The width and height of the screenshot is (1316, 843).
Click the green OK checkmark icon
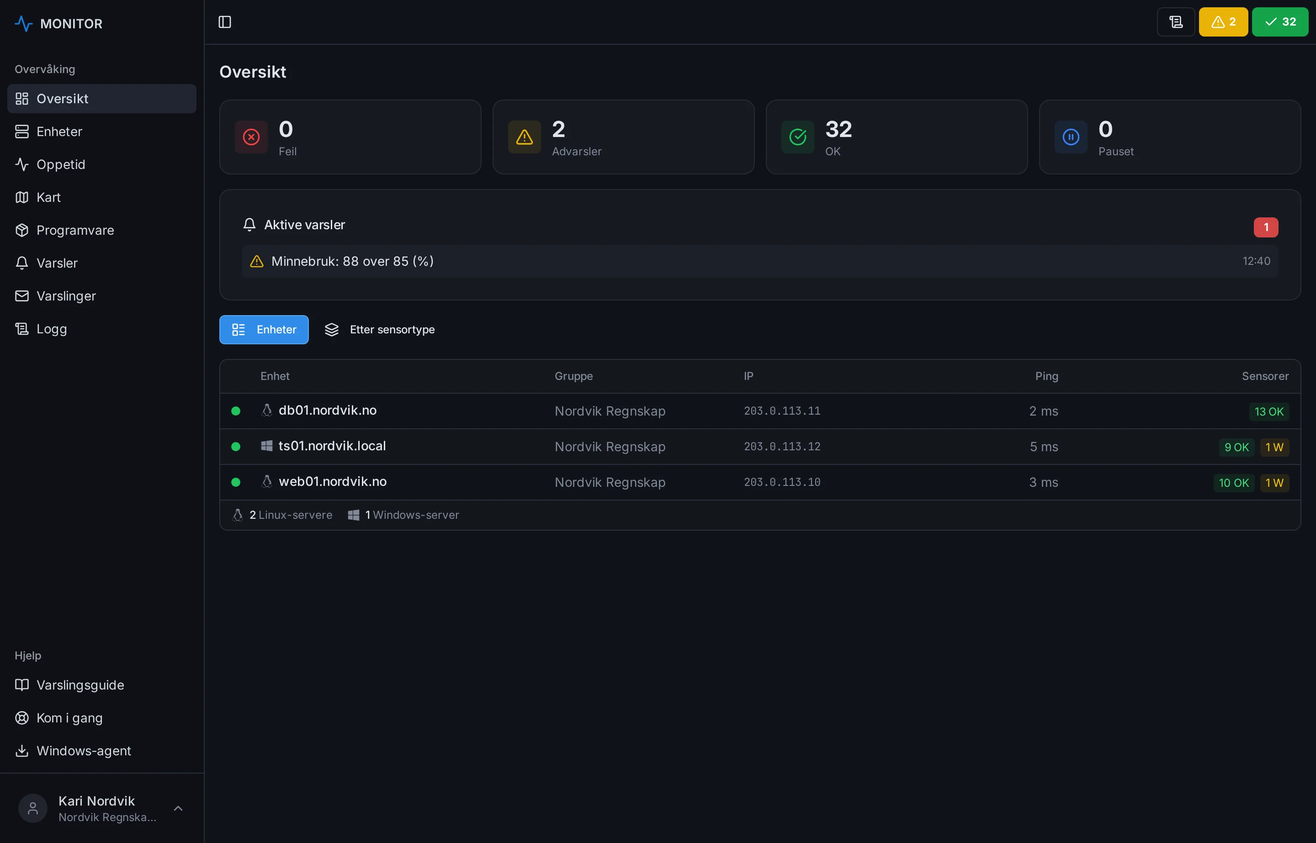click(x=797, y=137)
